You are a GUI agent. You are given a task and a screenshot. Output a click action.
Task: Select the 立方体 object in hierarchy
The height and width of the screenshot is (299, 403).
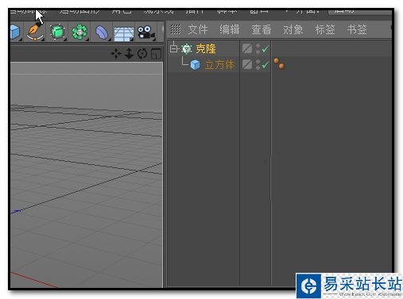coord(219,64)
